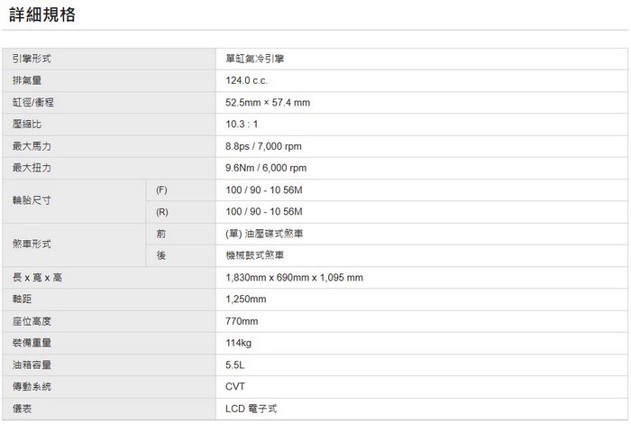Select the 引擎形式 label cell
This screenshot has width=631, height=424.
click(x=32, y=59)
